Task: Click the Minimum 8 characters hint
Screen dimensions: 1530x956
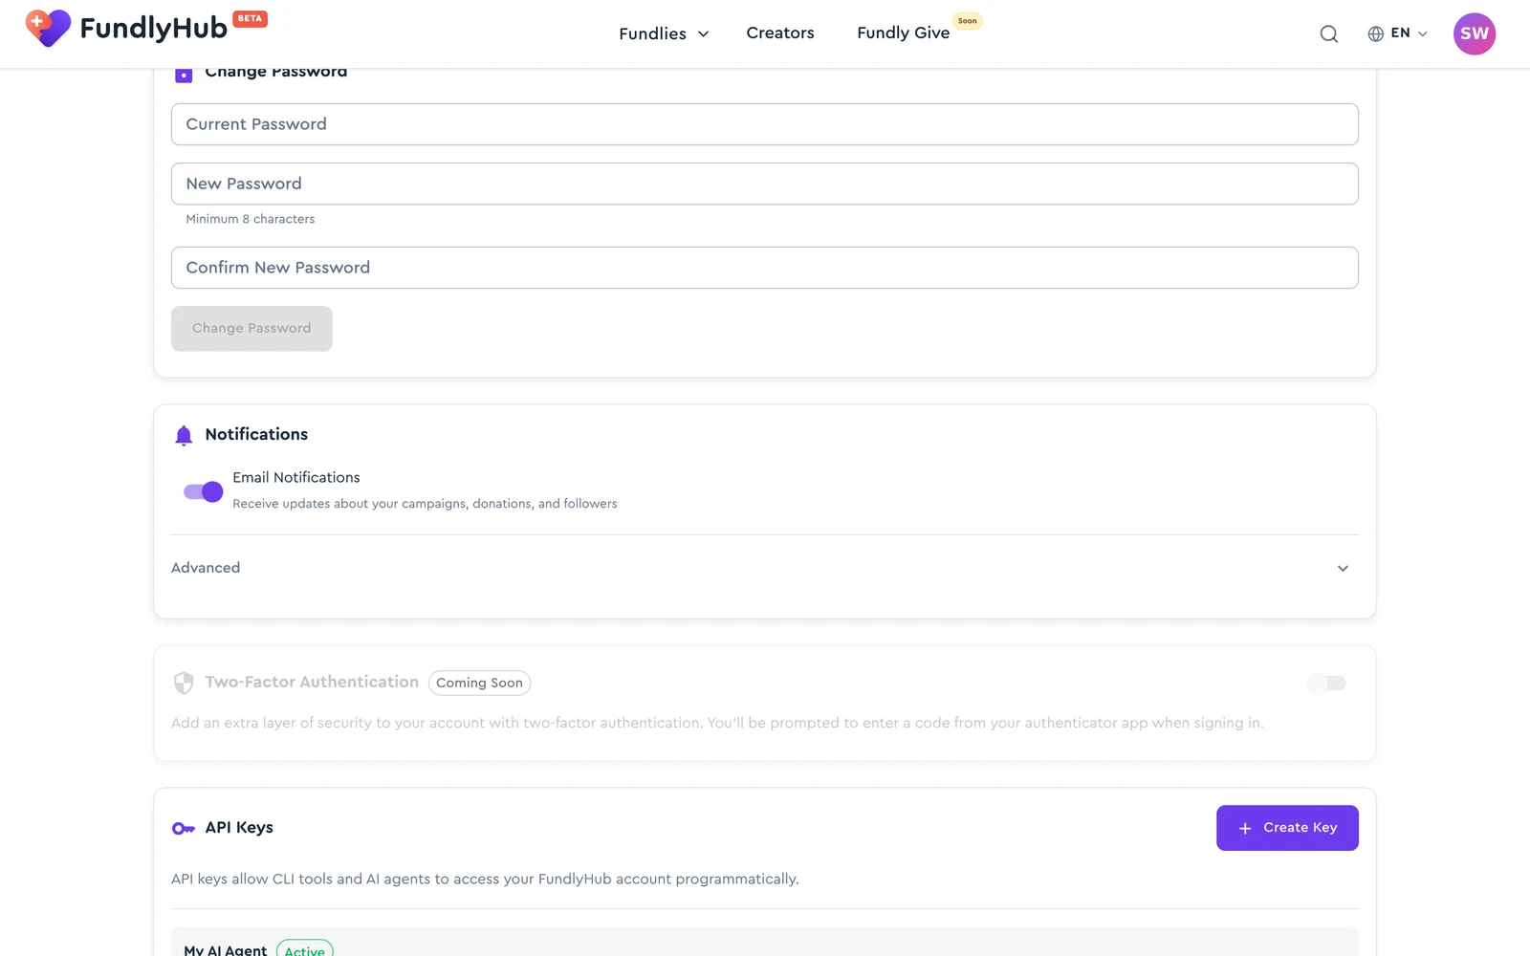Action: (250, 219)
